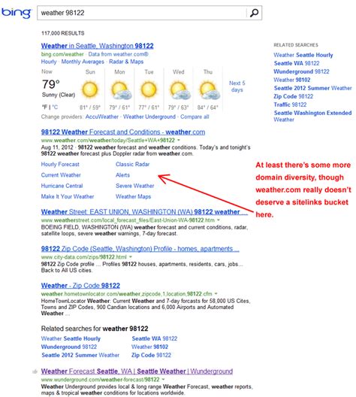The height and width of the screenshot is (397, 356).
Task: Click sidebar 'Weather 98102' related search
Action: pyautogui.click(x=291, y=80)
